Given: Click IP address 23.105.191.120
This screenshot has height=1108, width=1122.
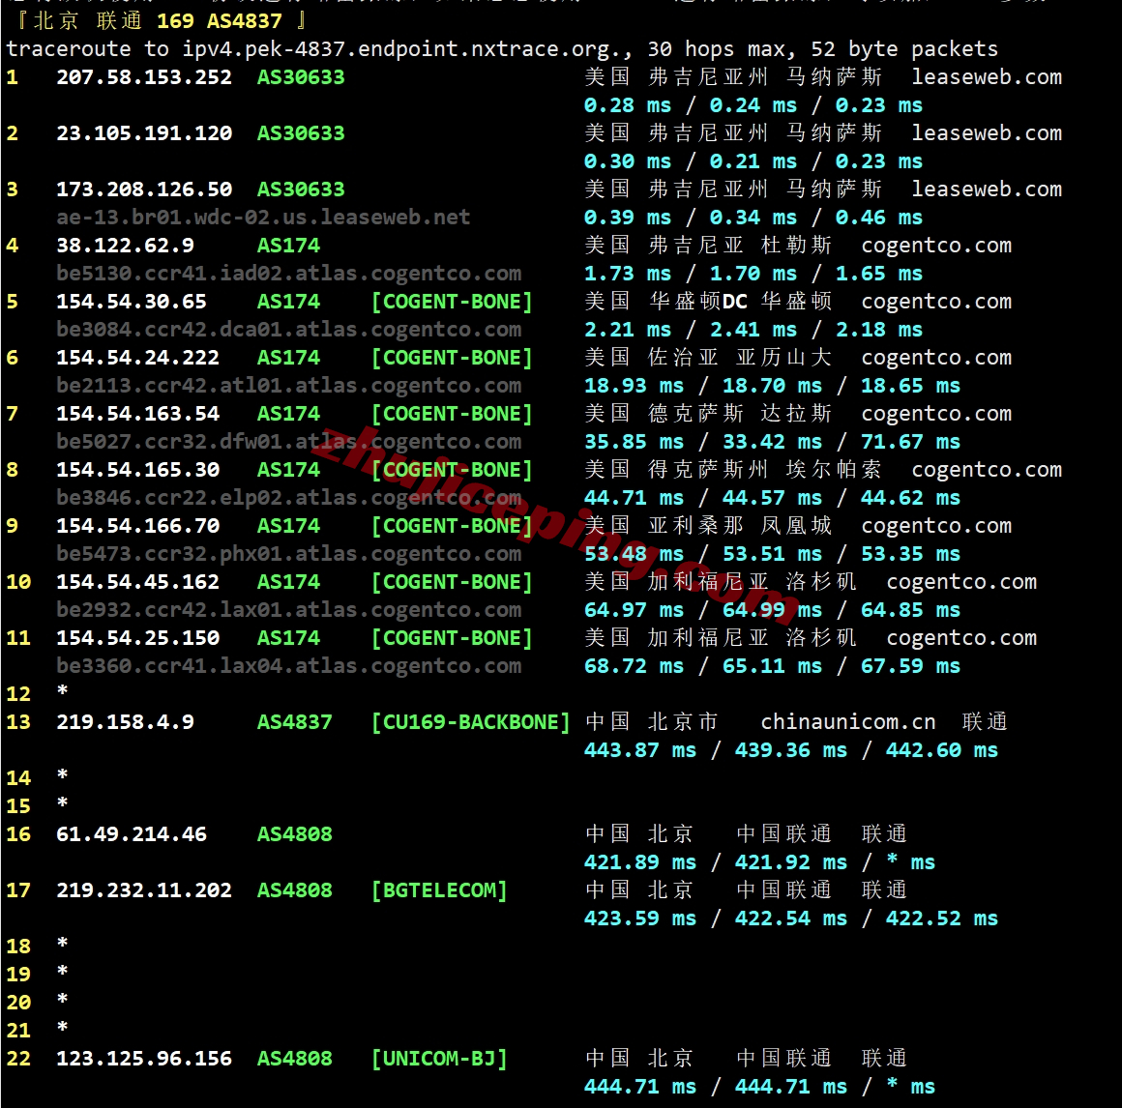Looking at the screenshot, I should [x=144, y=133].
